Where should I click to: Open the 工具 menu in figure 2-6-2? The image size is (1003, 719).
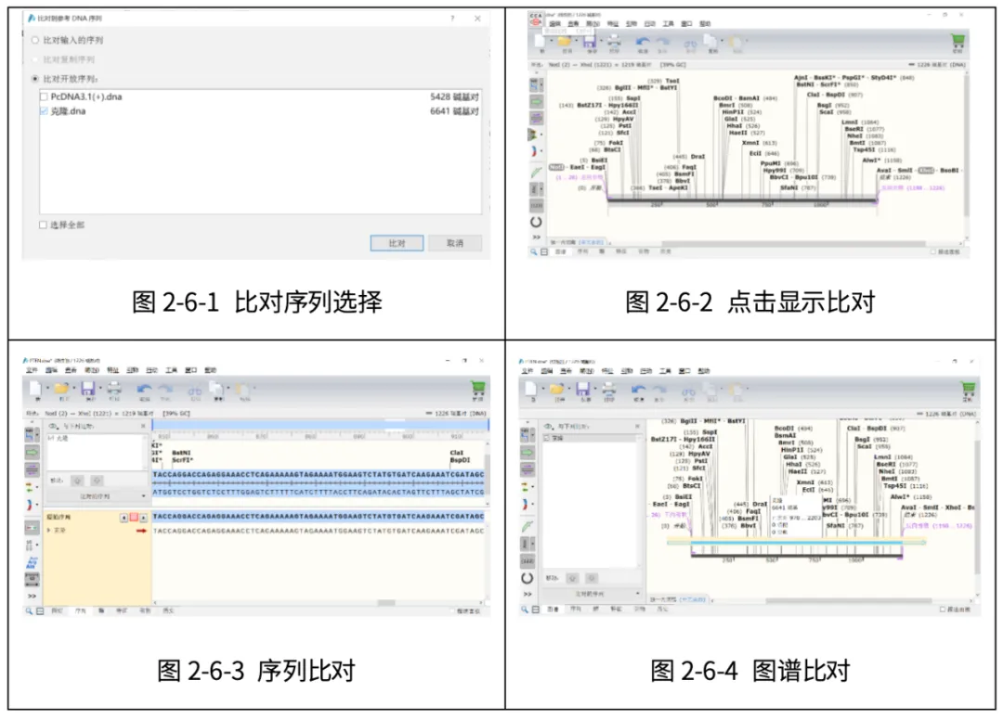pyautogui.click(x=668, y=23)
